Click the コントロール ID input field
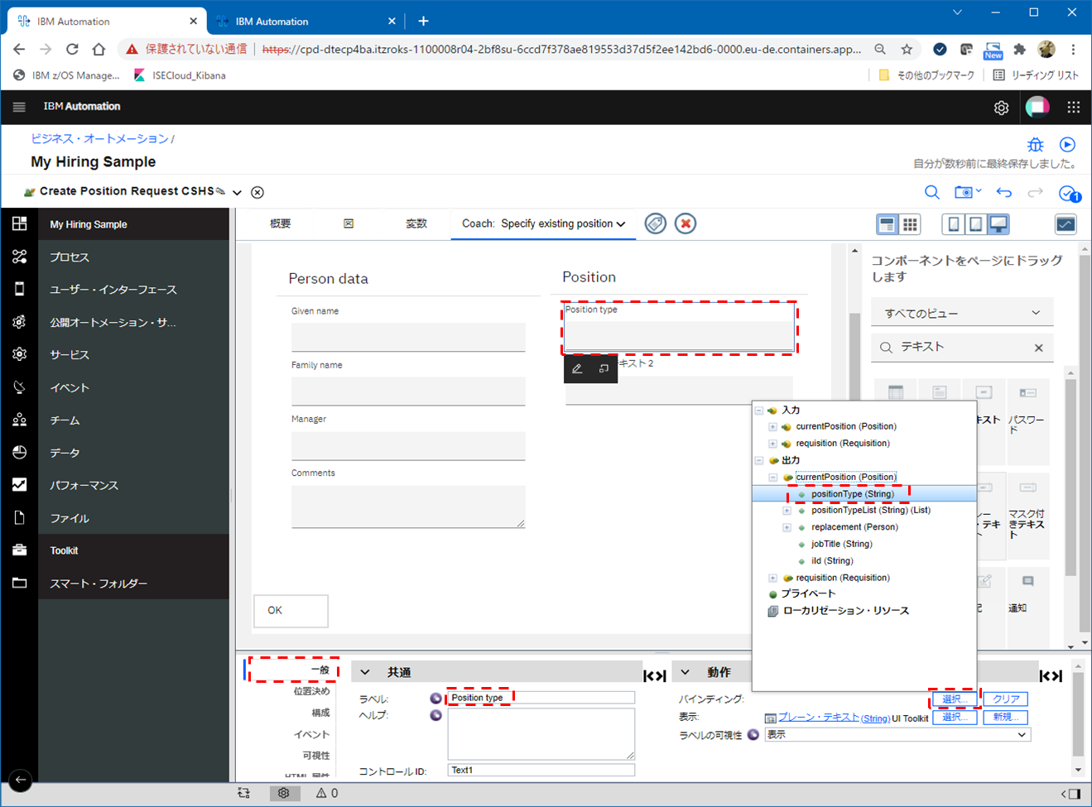Viewport: 1092px width, 807px height. (x=541, y=771)
